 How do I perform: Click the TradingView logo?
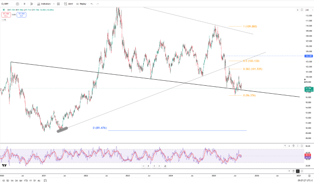coord(4,165)
